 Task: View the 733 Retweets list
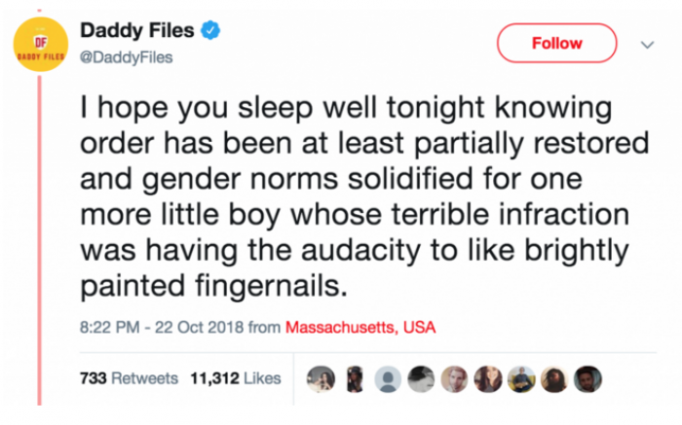coord(129,377)
